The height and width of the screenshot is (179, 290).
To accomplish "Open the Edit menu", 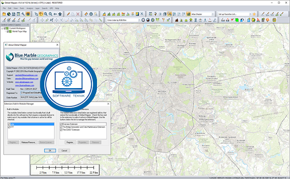I will (x=10, y=8).
